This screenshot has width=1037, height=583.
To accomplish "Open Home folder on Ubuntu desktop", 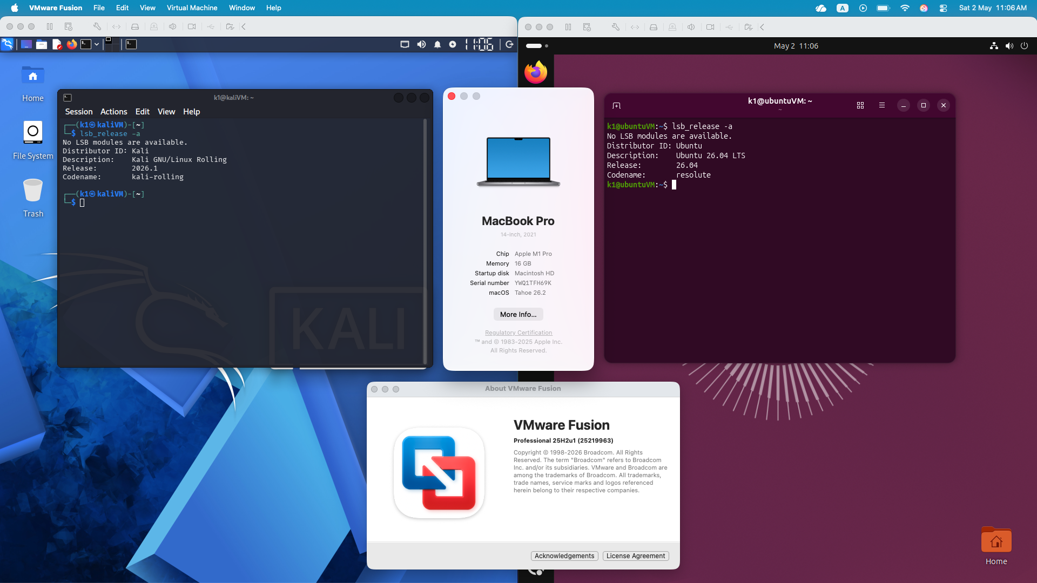I will (x=996, y=546).
